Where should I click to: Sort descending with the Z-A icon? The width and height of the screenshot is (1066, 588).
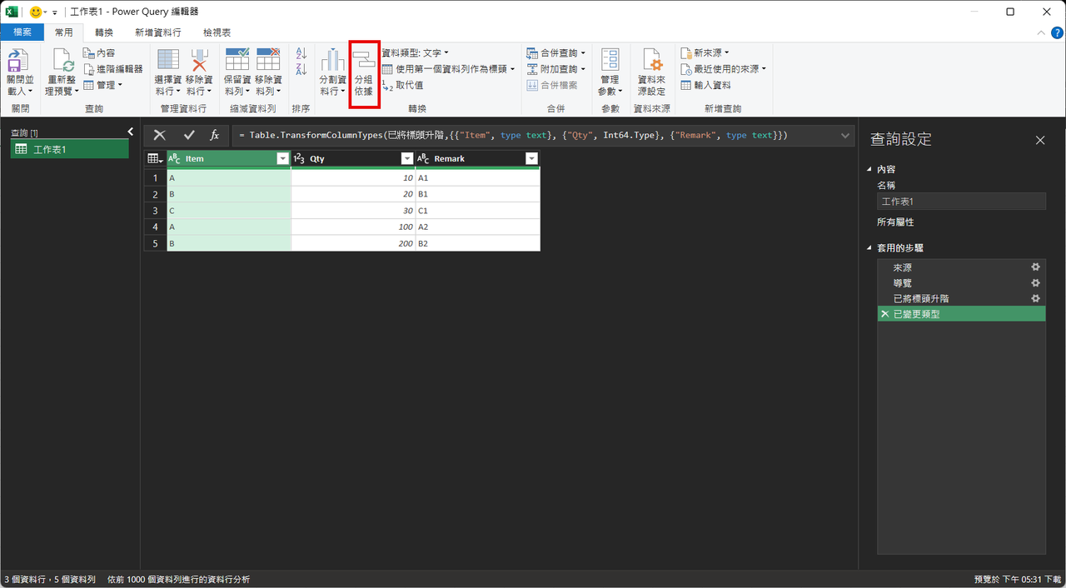tap(301, 69)
